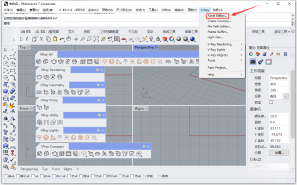Image resolution: width=297 pixels, height=185 pixels.
Task: Click the Zoom Extents icon
Action: [96, 39]
